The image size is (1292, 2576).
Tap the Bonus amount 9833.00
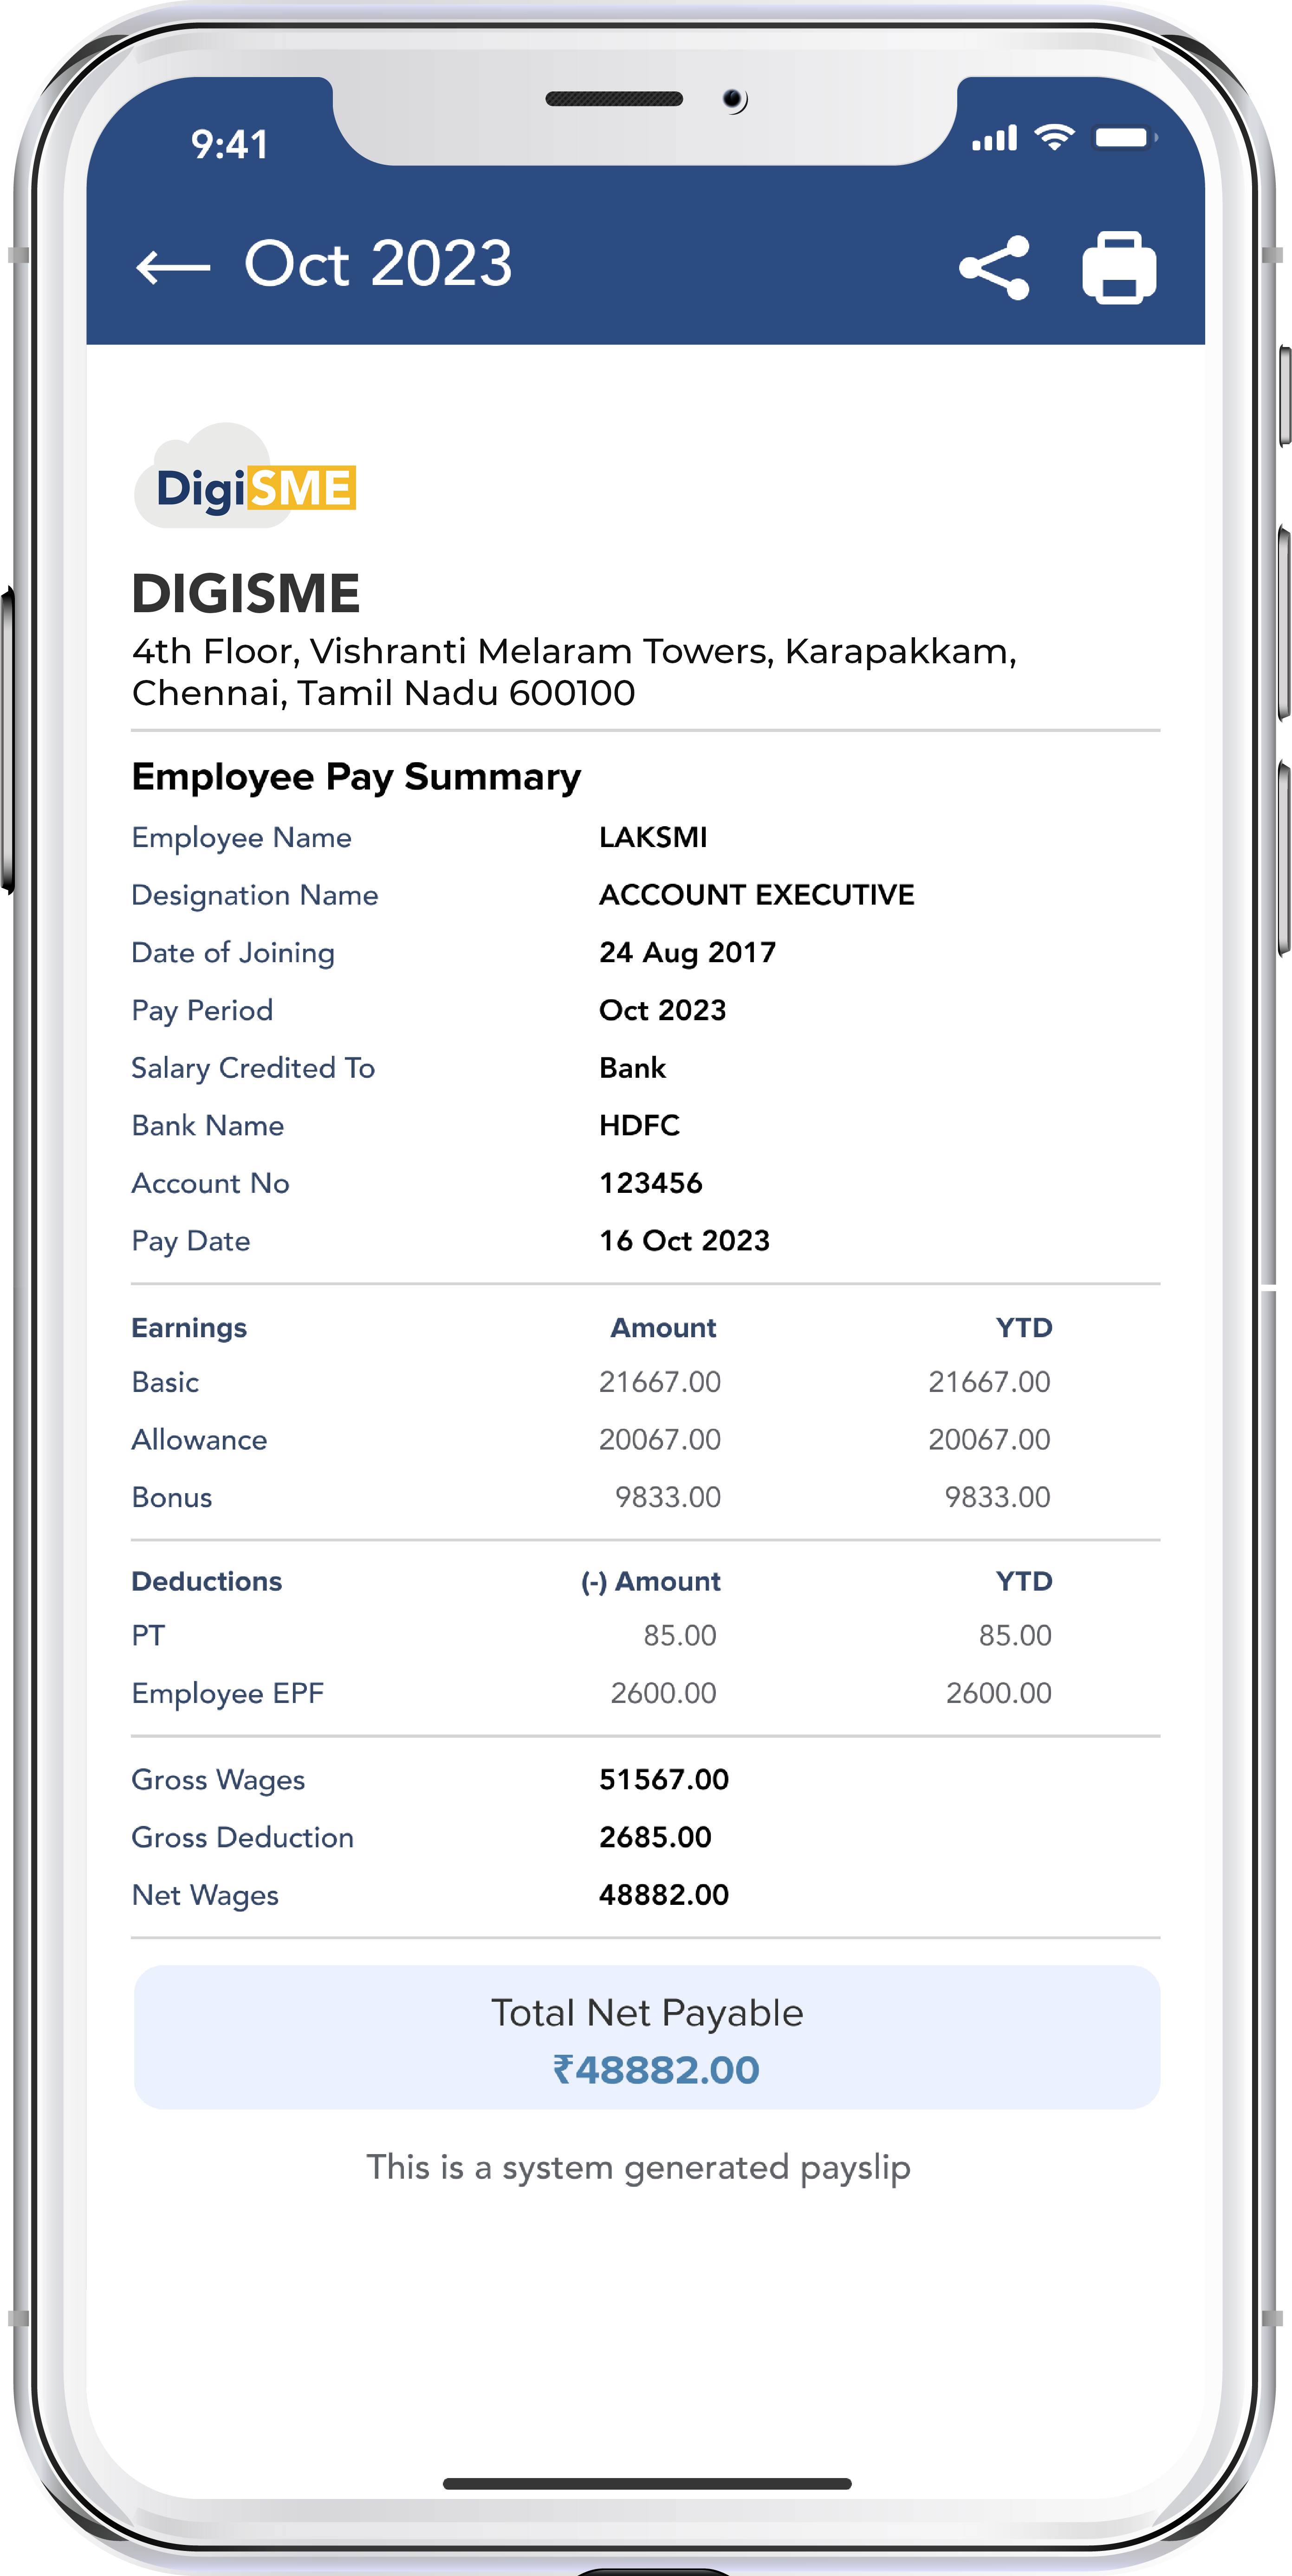pyautogui.click(x=668, y=1497)
